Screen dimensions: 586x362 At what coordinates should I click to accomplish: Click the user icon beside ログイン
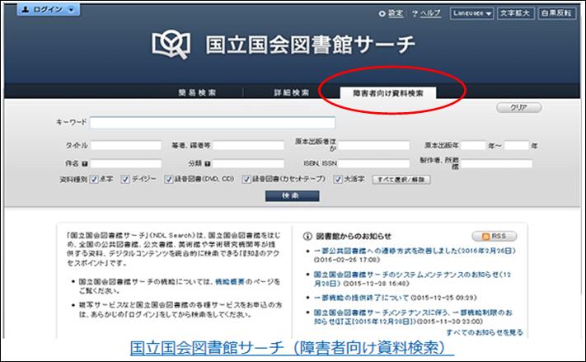tap(26, 10)
